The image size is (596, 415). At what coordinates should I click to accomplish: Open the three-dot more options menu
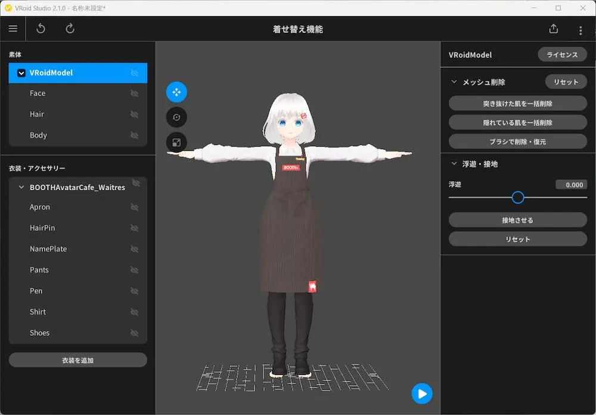click(x=581, y=30)
